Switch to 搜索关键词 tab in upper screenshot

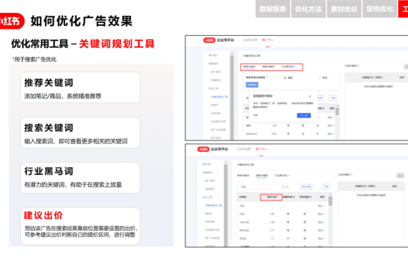[268, 67]
